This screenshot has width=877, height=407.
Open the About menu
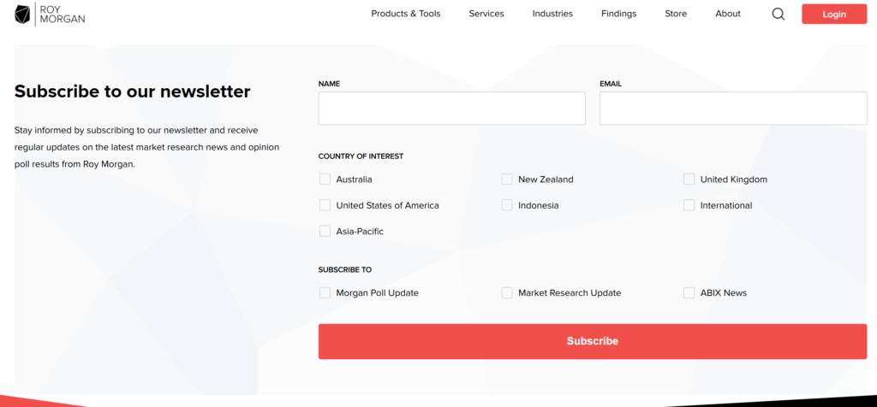tap(728, 14)
